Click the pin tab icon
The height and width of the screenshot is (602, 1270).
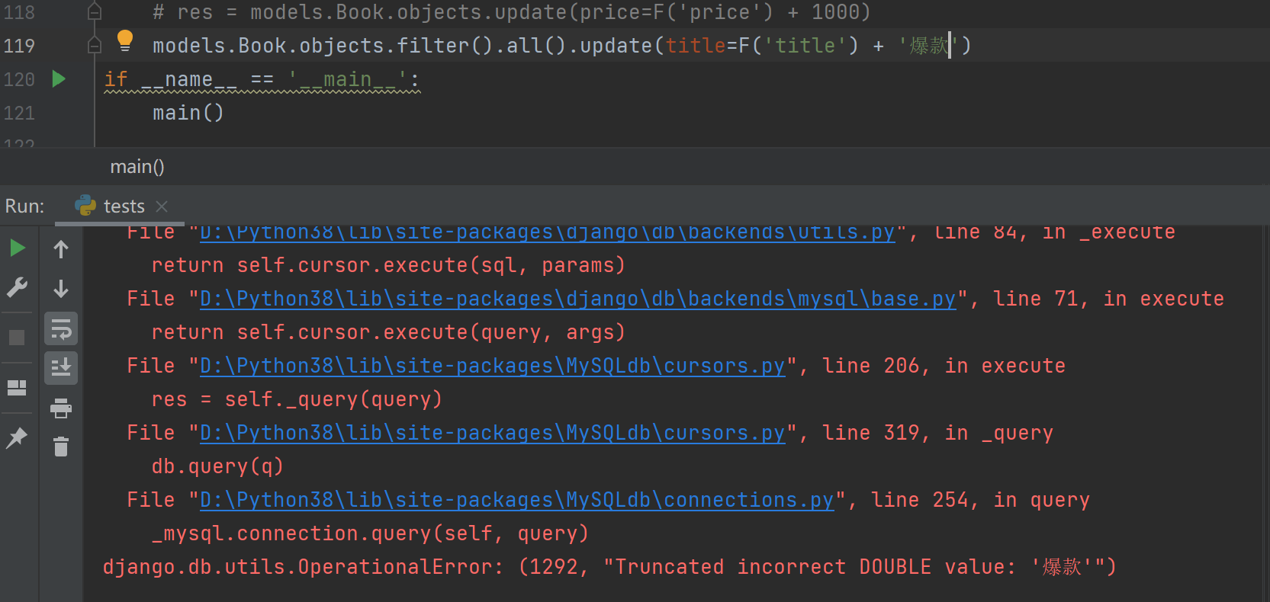point(17,437)
